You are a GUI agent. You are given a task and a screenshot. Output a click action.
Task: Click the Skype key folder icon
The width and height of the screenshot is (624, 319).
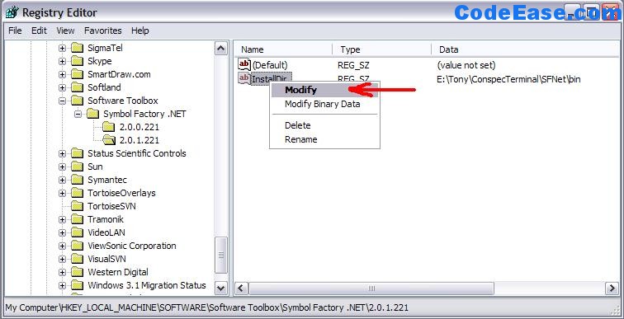(x=78, y=61)
